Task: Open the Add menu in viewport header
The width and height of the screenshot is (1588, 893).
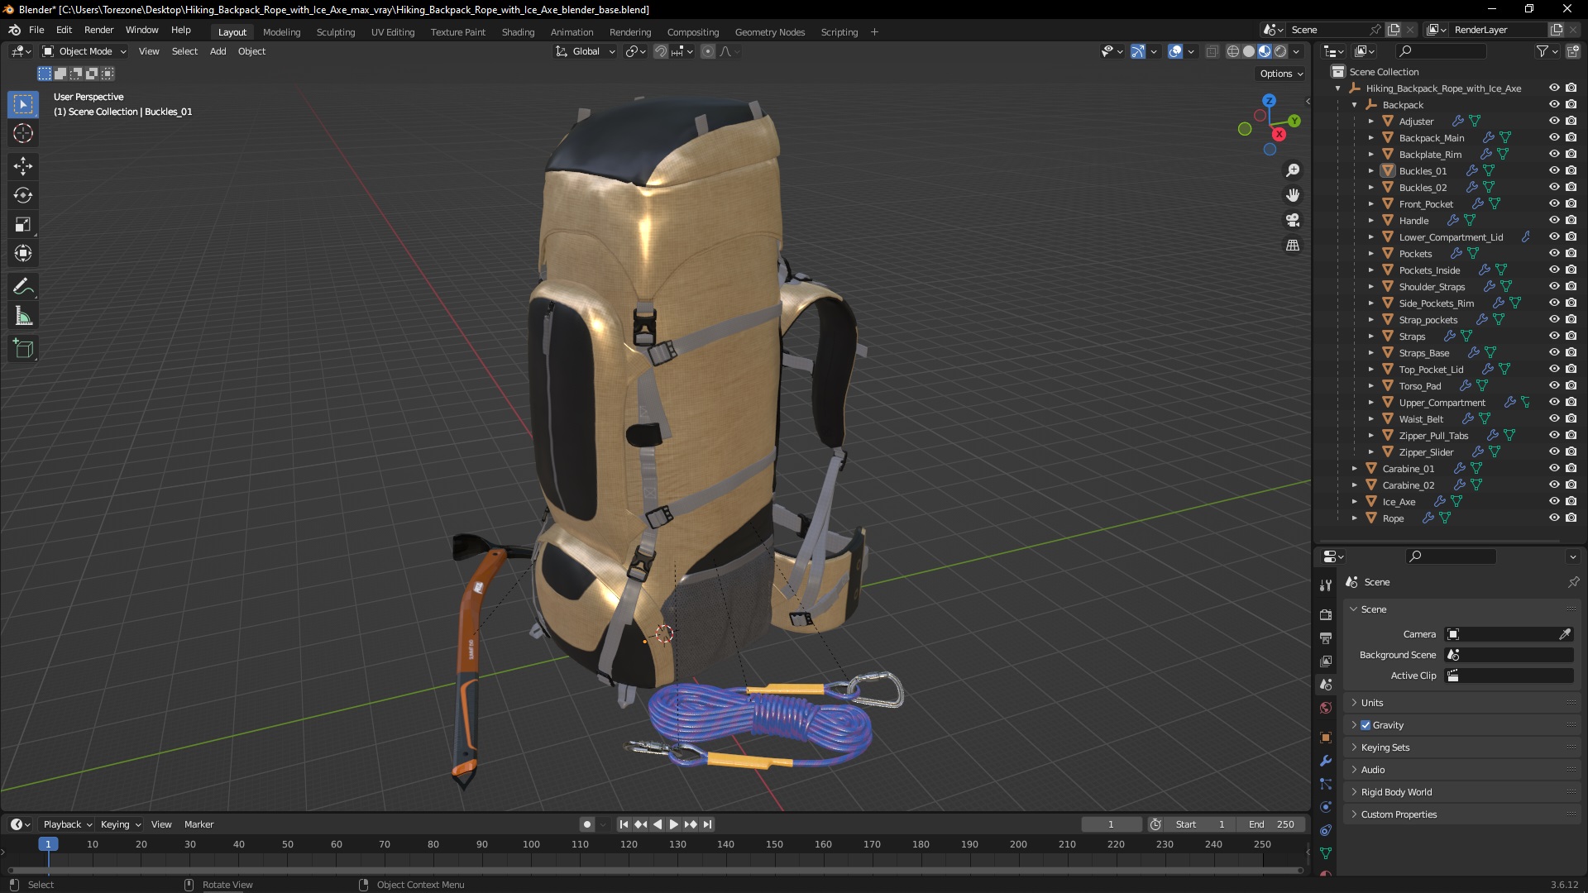Action: (x=218, y=51)
